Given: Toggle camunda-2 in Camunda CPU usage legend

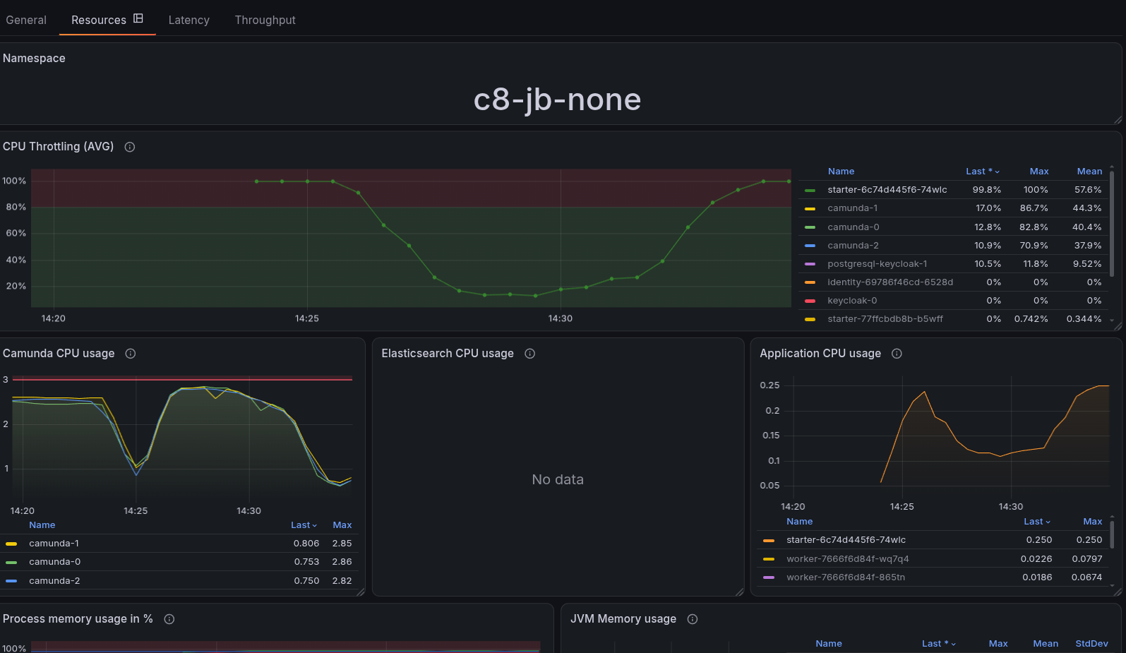Looking at the screenshot, I should pyautogui.click(x=55, y=581).
